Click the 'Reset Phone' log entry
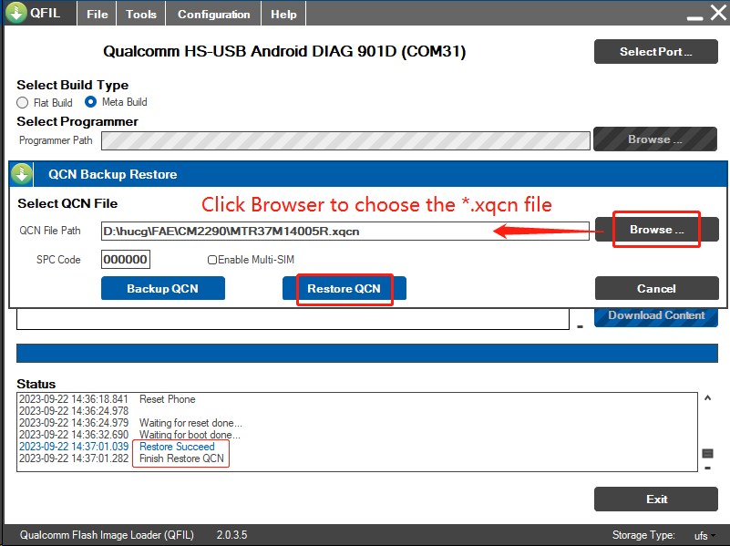The image size is (730, 546). coord(167,399)
